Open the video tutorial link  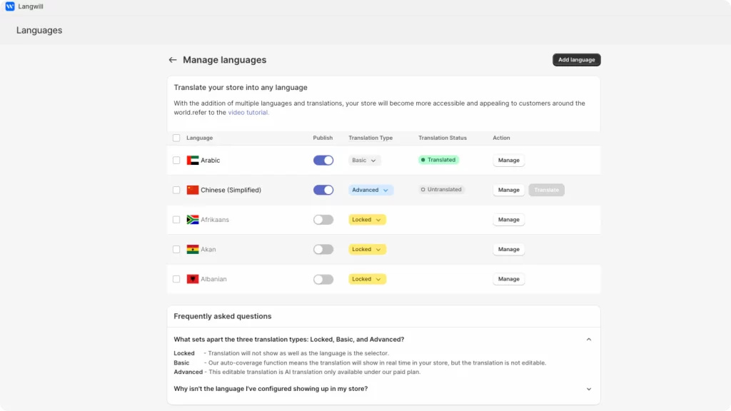click(x=248, y=112)
